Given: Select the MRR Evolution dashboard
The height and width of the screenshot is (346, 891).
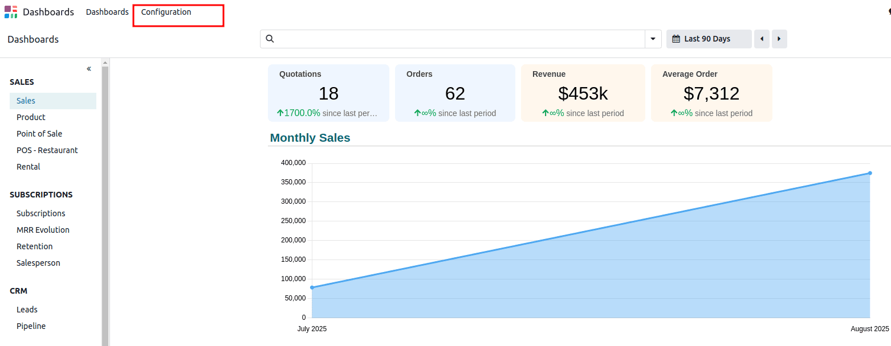Looking at the screenshot, I should tap(43, 230).
